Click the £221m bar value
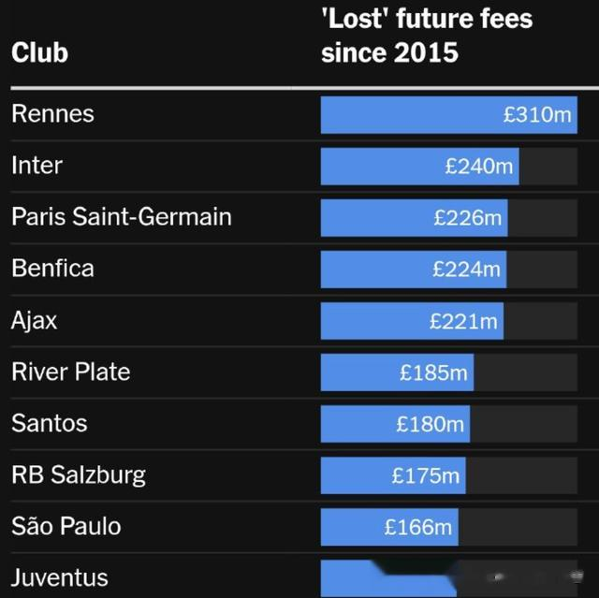This screenshot has height=598, width=599. point(463,321)
